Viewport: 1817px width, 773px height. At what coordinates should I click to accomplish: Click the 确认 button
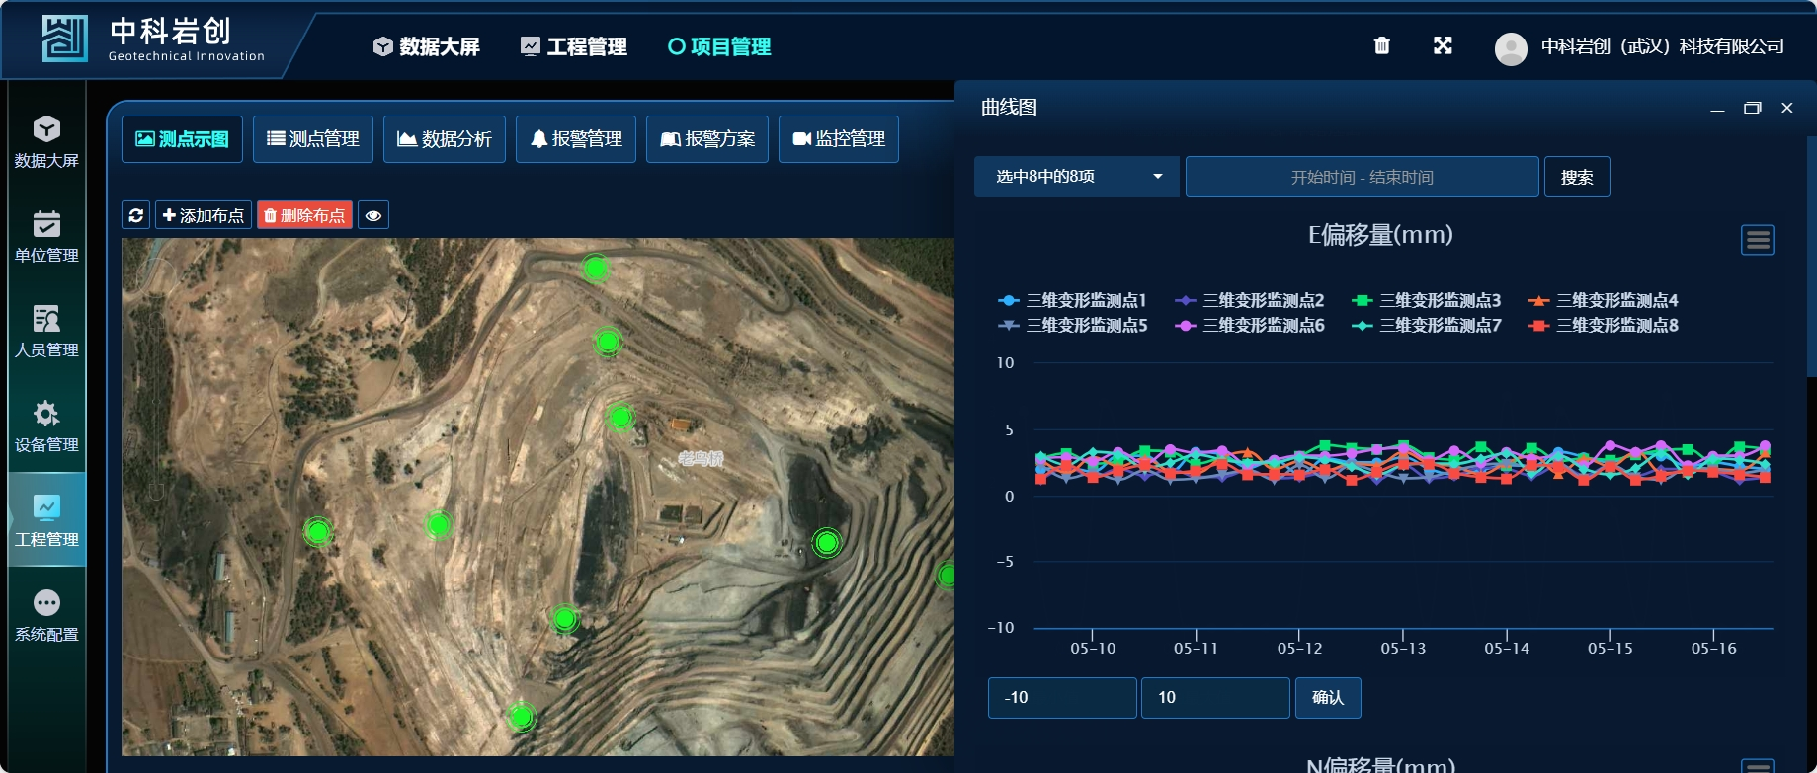point(1328,698)
